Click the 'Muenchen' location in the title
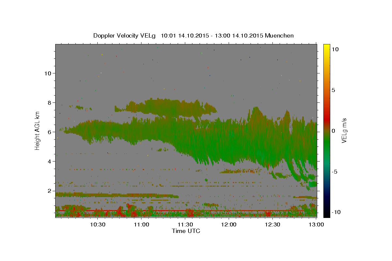392x261 pixels. [x=279, y=36]
